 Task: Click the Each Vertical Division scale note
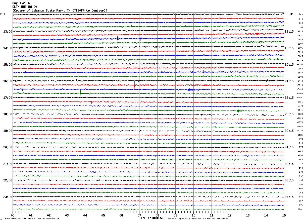tap(32, 218)
